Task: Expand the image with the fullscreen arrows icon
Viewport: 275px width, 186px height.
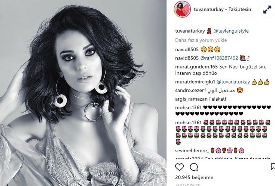Action: click(x=267, y=9)
